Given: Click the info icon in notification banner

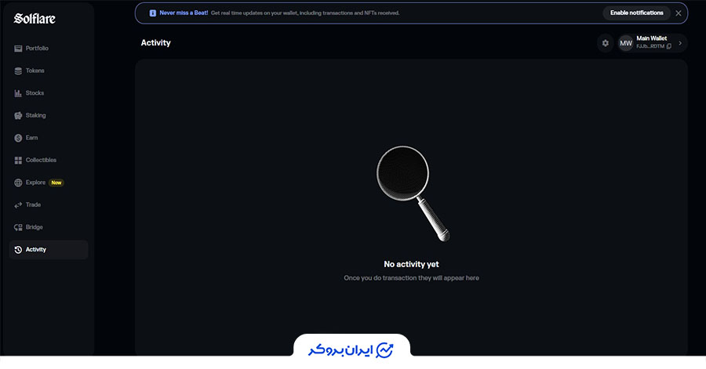Looking at the screenshot, I should 152,13.
